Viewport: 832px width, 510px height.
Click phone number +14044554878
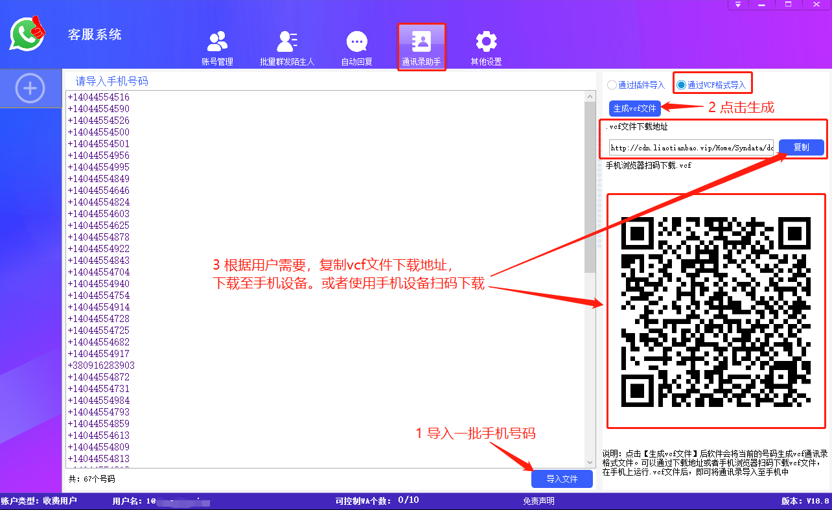[x=98, y=237]
